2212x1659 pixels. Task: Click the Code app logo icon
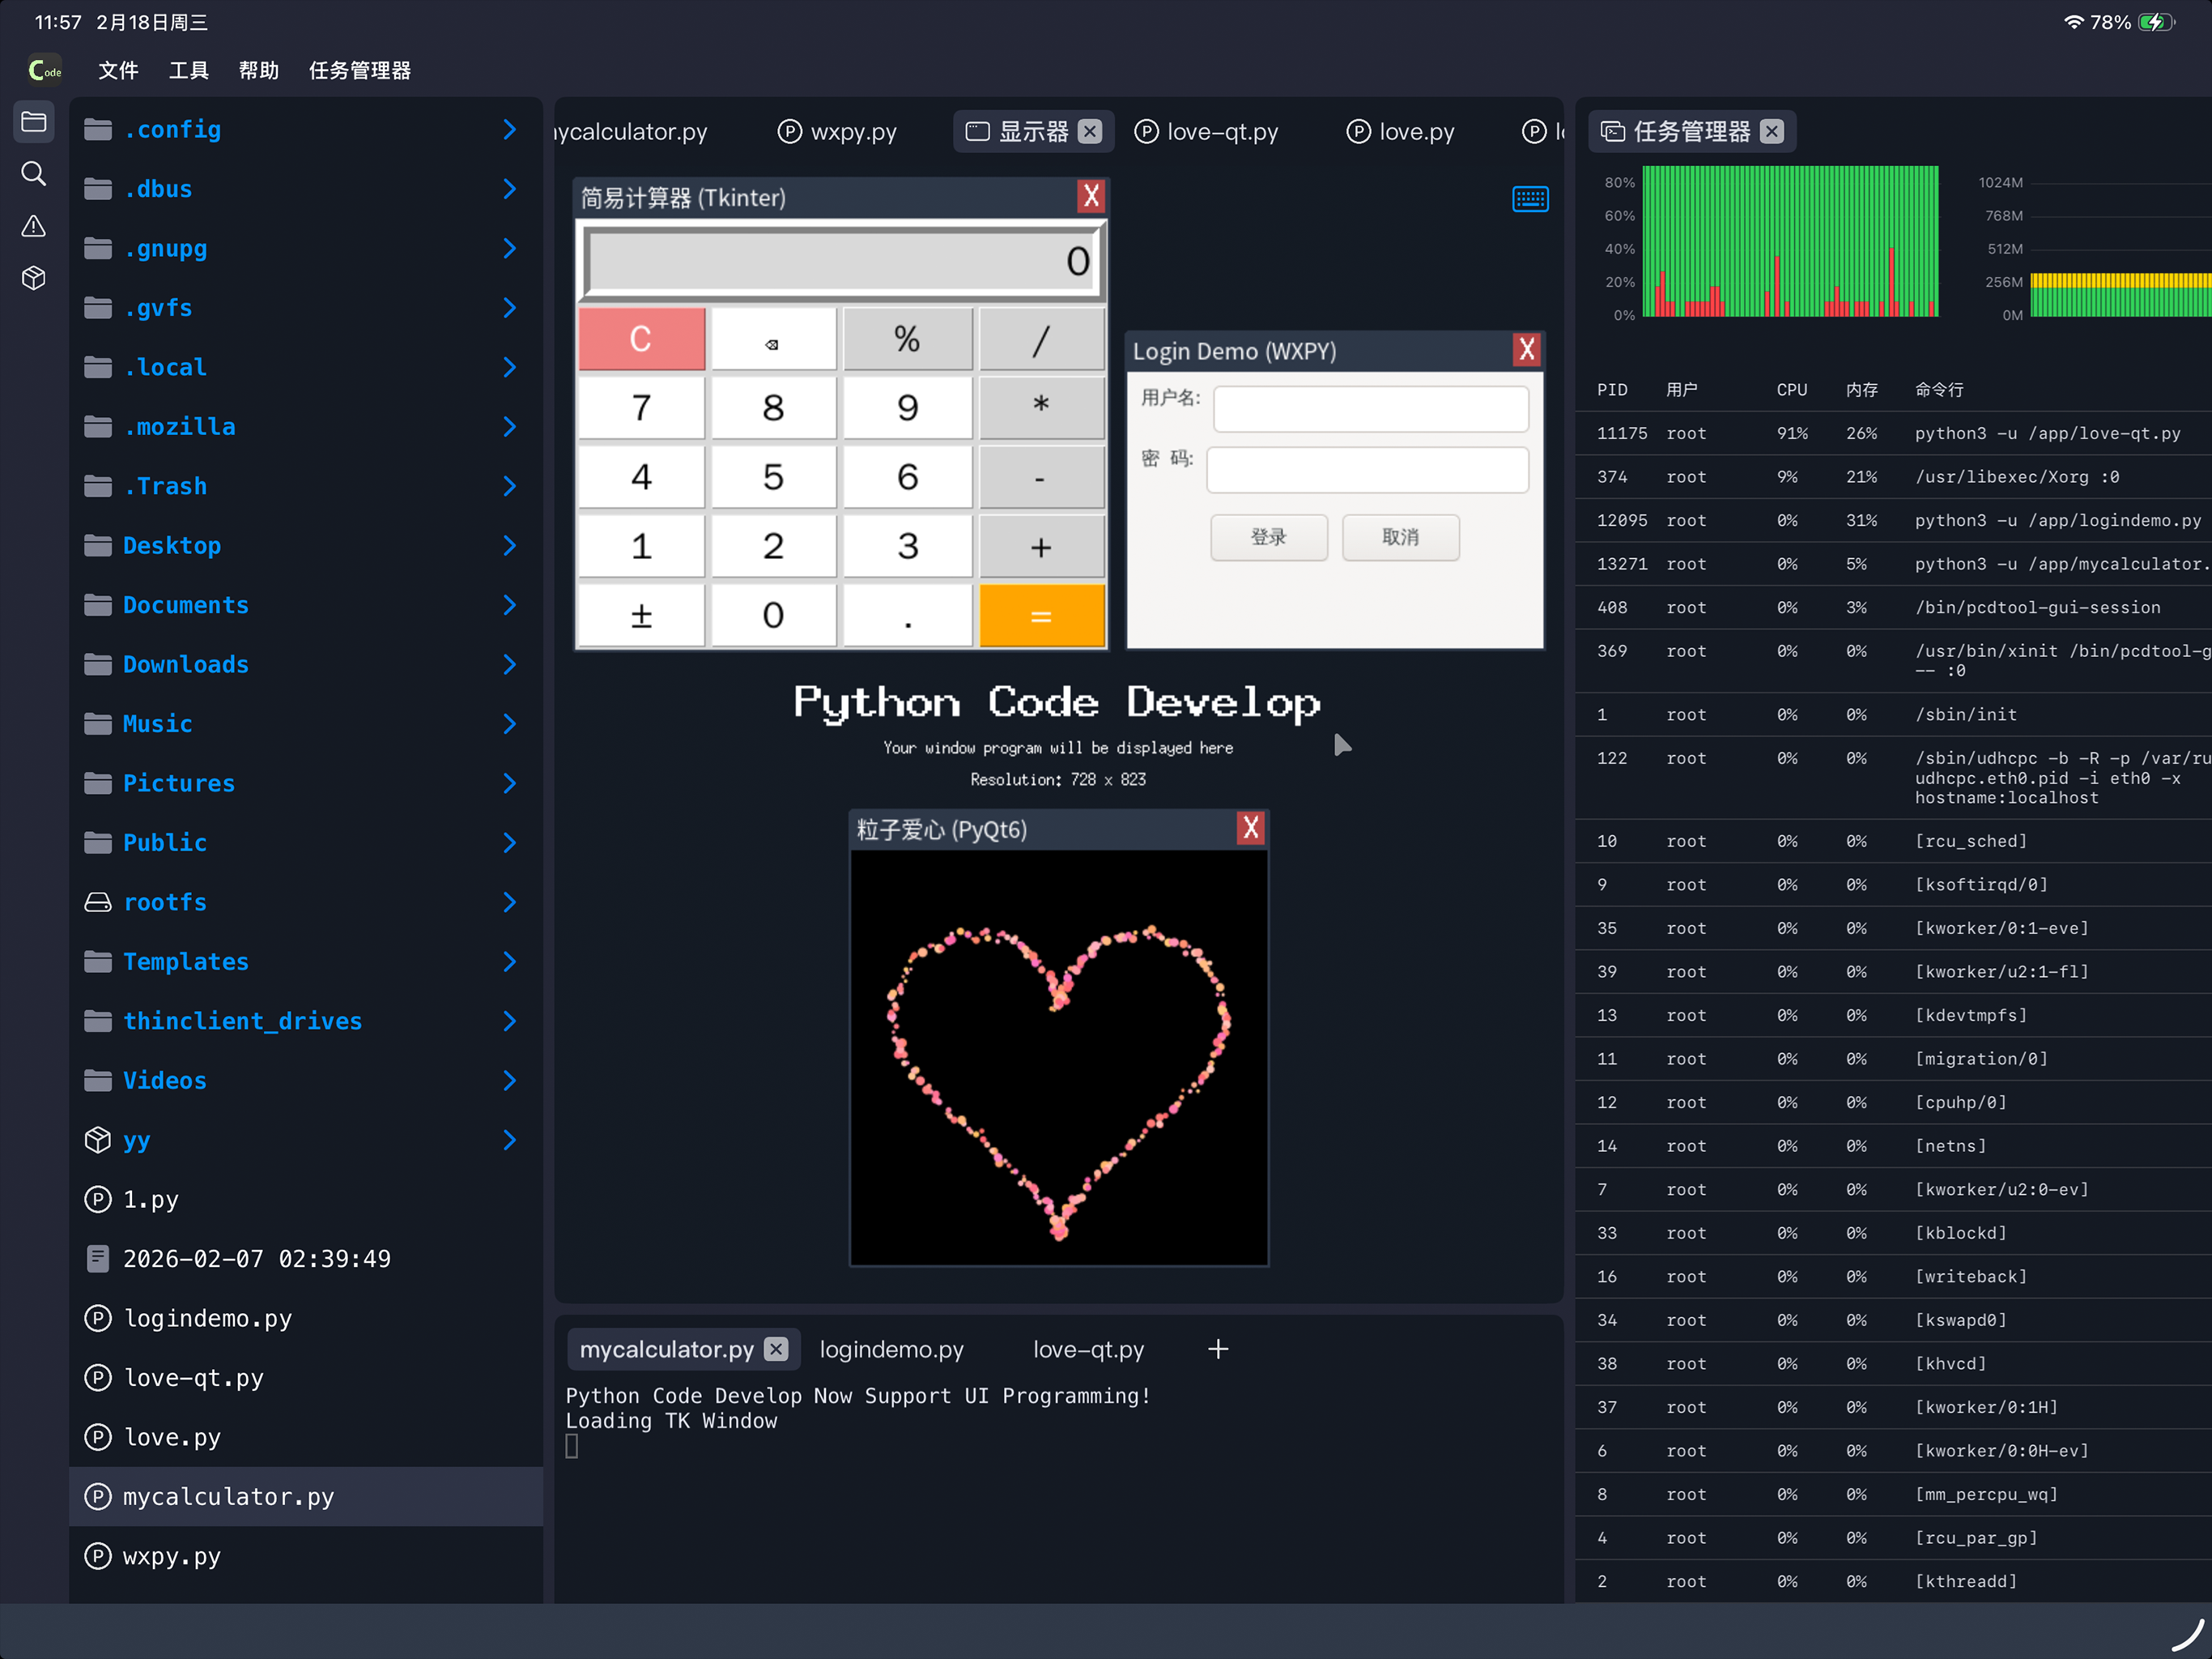(45, 70)
